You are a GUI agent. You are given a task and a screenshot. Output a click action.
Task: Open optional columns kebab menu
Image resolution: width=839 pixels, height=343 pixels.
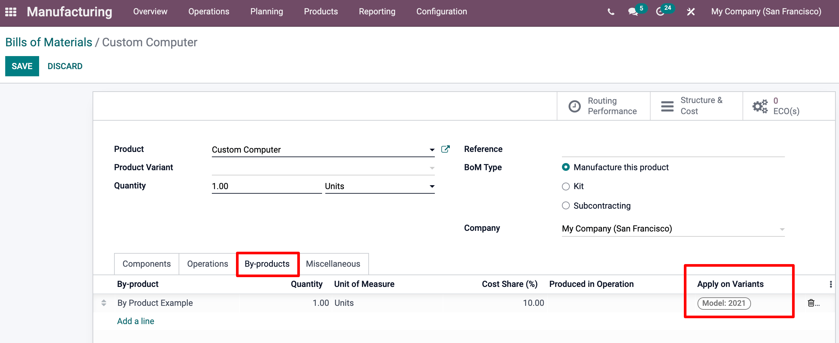(831, 284)
